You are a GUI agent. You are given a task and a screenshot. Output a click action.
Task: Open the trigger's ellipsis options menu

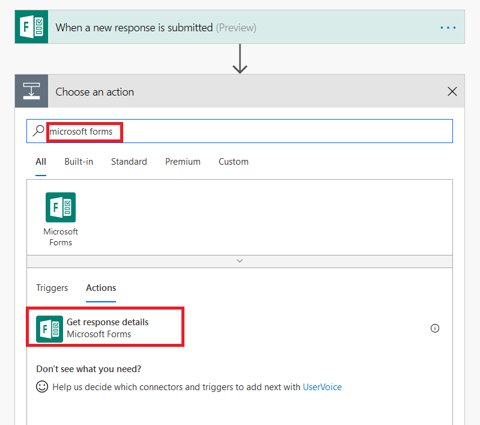448,28
